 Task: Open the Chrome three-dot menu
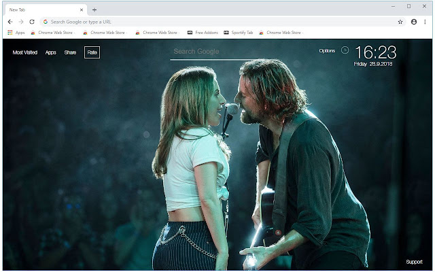click(425, 22)
